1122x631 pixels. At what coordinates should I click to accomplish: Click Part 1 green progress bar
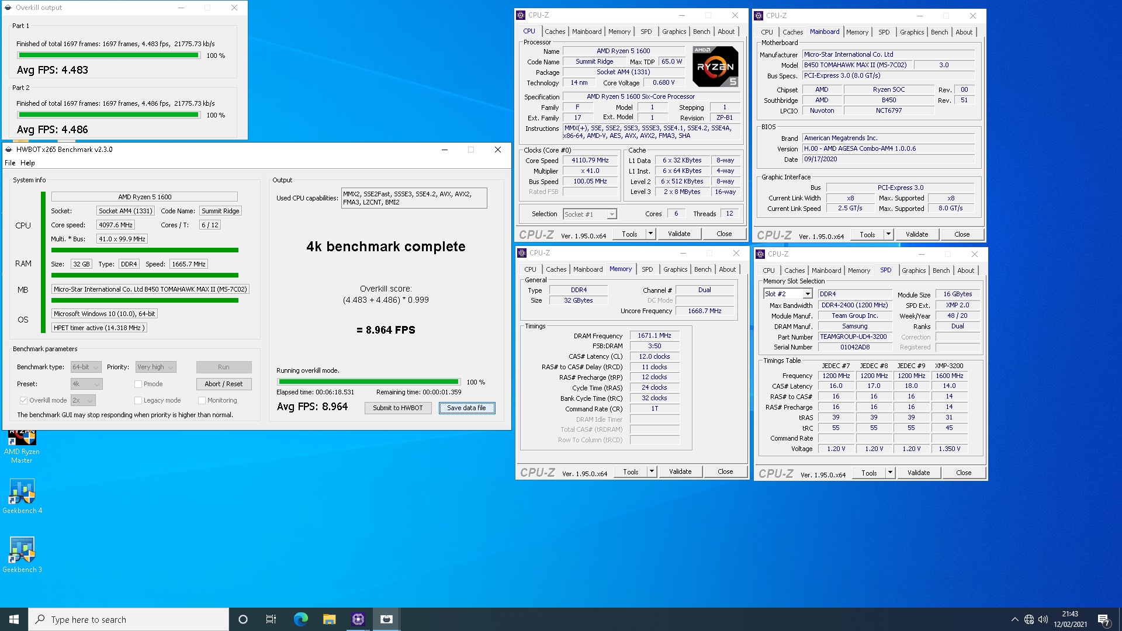pyautogui.click(x=109, y=56)
